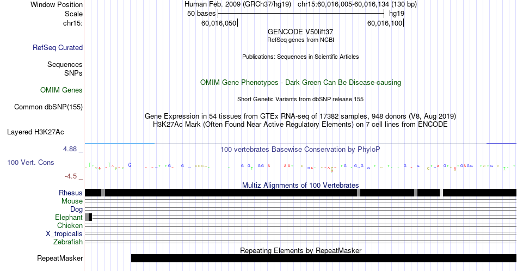Click the 60,016,050 ruler coordinate
The image size is (517, 271).
[219, 23]
